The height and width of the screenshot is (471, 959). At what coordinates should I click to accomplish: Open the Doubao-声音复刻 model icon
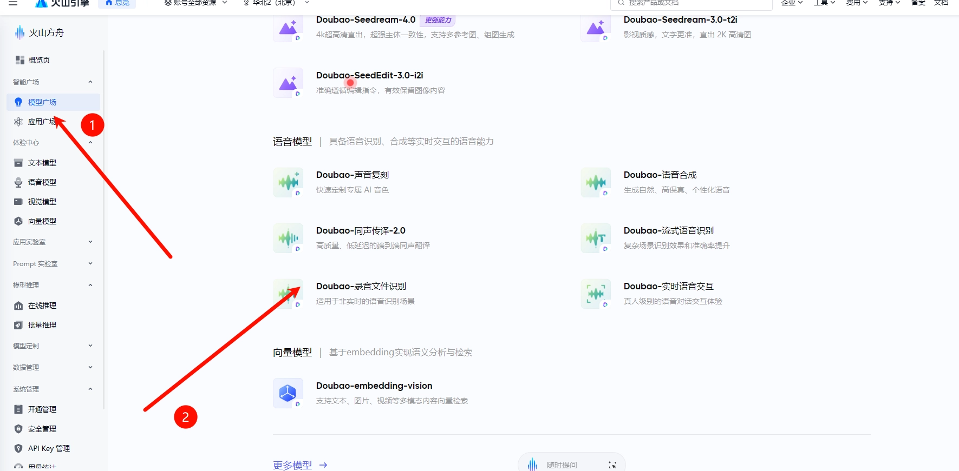point(288,182)
